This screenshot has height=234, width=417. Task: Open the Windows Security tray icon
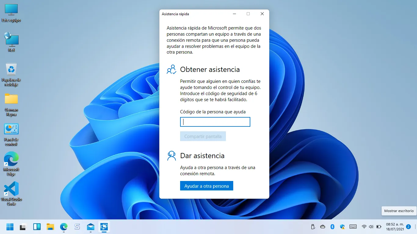[342, 227]
